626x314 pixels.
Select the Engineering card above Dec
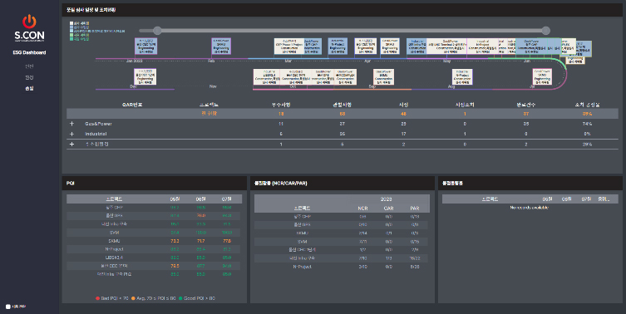145,76
